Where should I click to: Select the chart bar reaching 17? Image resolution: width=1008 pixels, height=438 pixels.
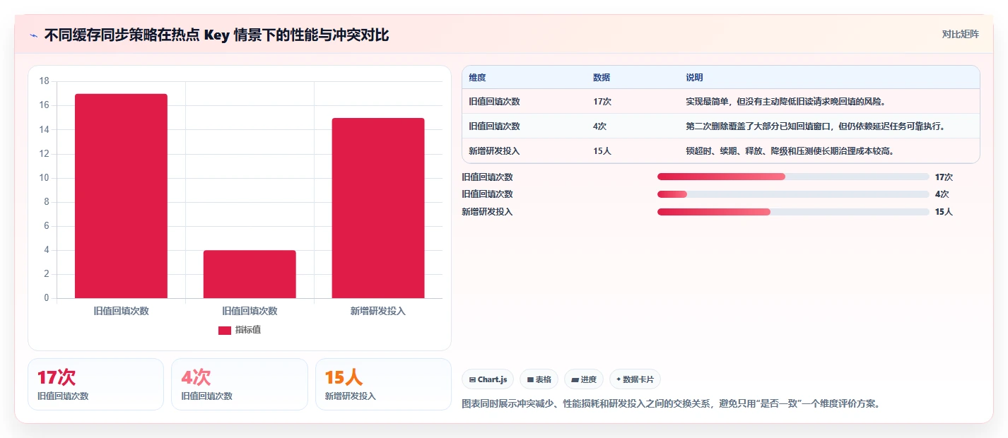(x=121, y=196)
